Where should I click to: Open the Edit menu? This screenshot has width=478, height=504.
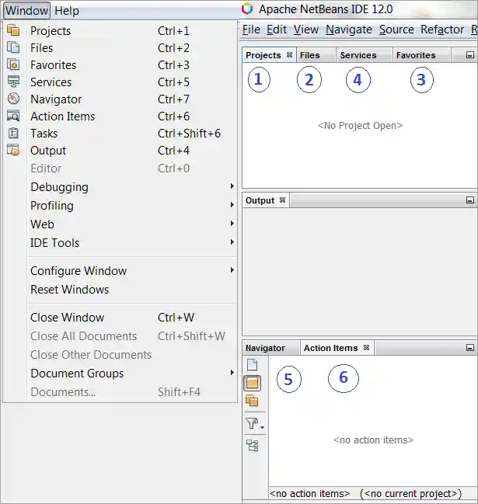(277, 30)
